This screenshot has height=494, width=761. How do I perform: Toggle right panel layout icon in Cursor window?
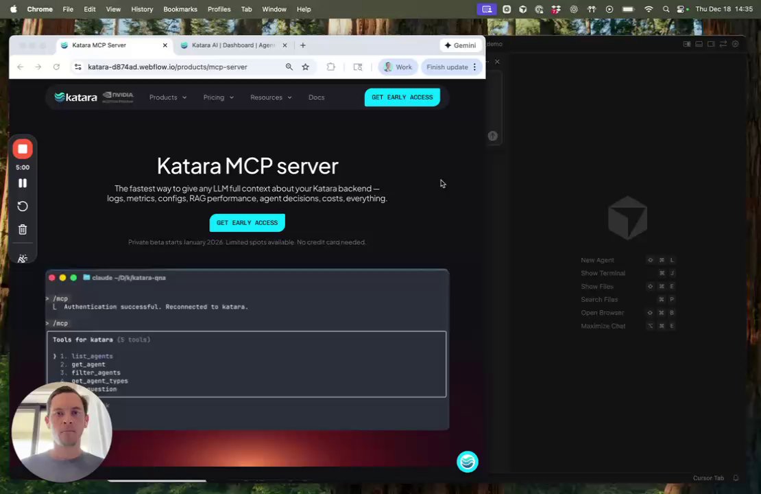[710, 44]
